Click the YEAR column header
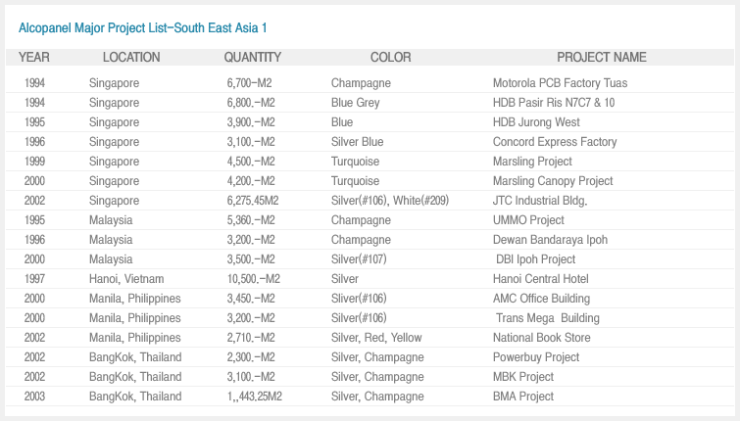This screenshot has width=740, height=421. (x=34, y=58)
